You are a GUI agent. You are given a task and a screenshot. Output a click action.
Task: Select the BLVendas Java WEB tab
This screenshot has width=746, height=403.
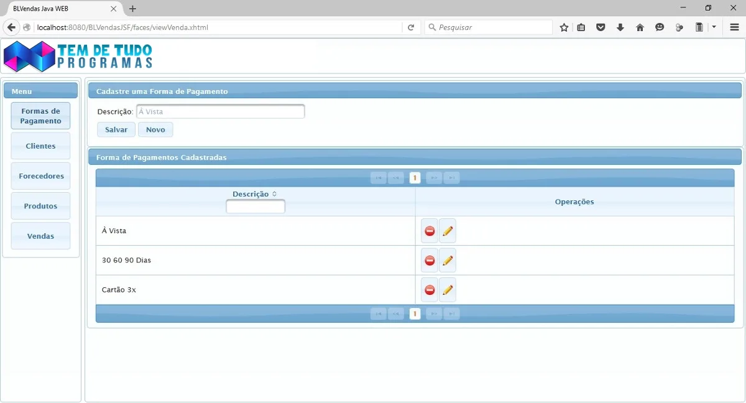coord(61,9)
